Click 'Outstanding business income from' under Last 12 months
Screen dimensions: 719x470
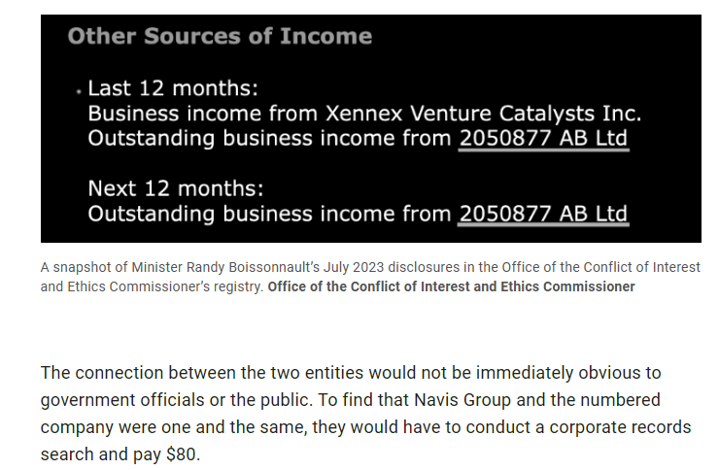pos(270,139)
